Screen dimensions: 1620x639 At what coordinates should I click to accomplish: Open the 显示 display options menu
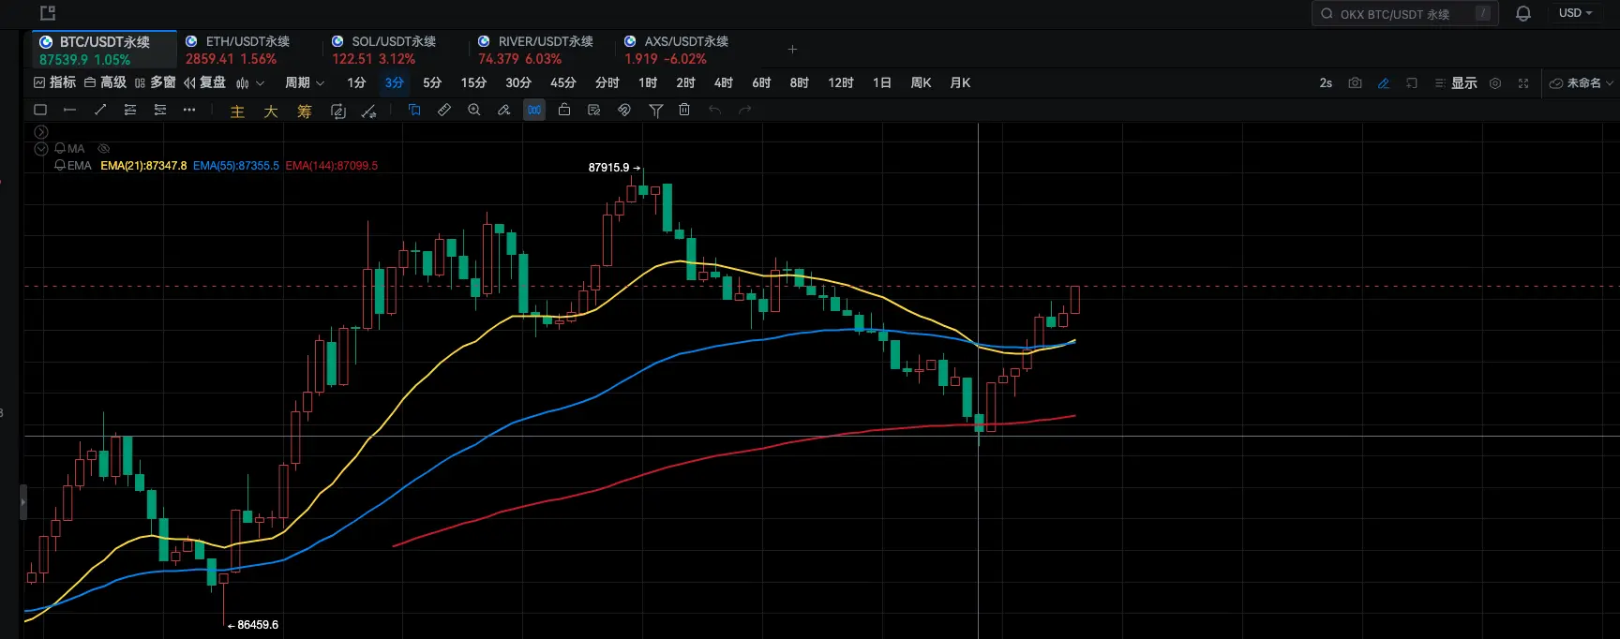coord(1456,82)
